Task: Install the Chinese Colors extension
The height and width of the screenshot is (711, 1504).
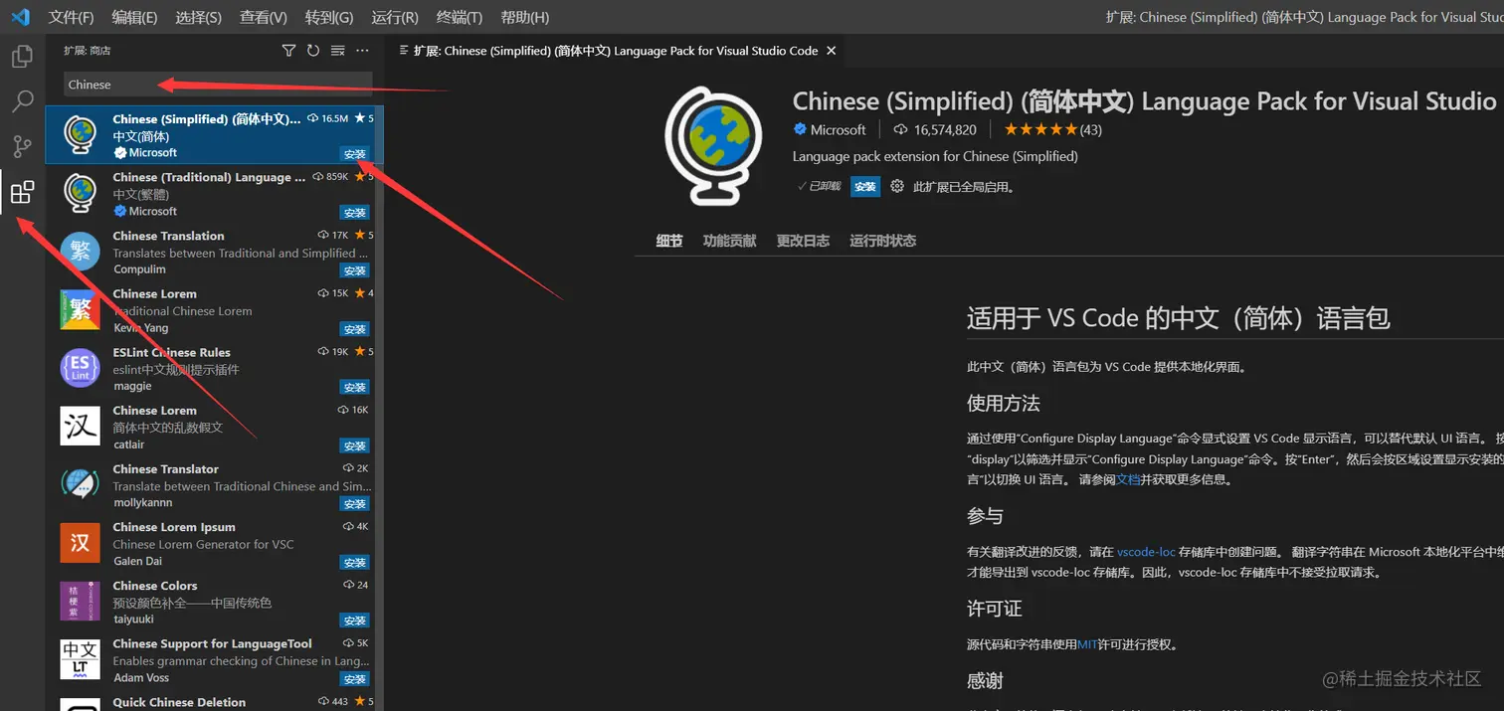Action: click(x=355, y=621)
